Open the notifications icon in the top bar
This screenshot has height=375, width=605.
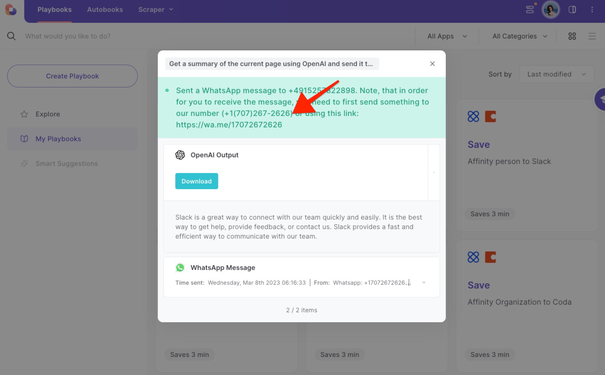point(529,10)
